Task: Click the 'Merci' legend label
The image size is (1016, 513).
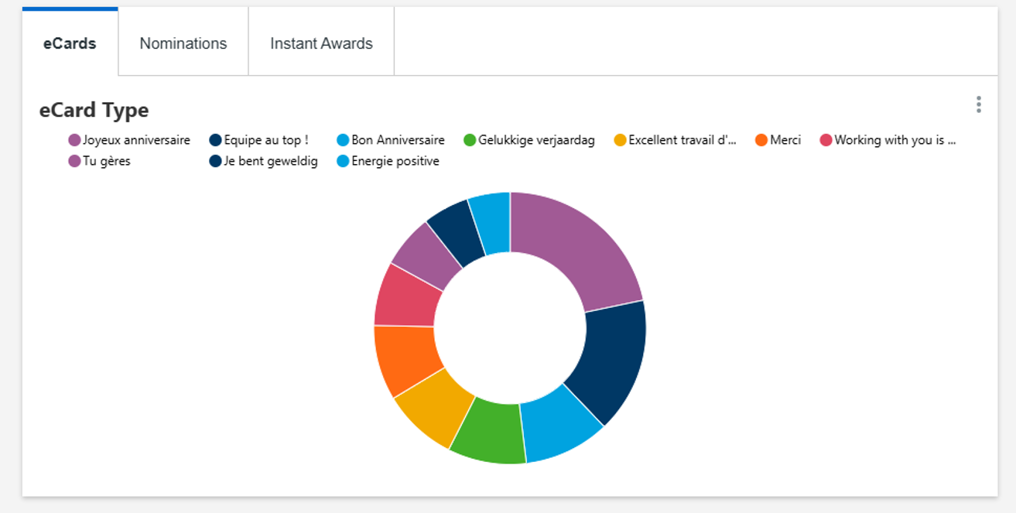Action: pyautogui.click(x=785, y=140)
